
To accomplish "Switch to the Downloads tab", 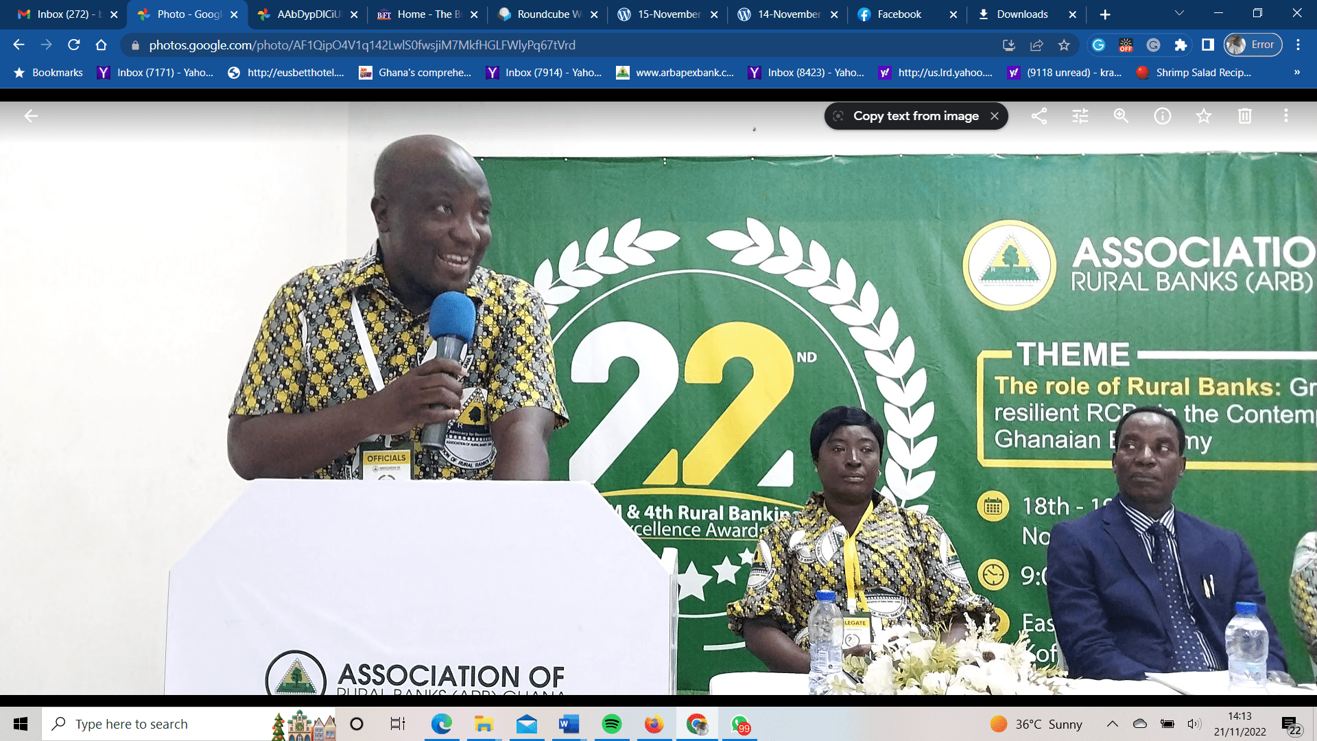I will click(x=1028, y=14).
